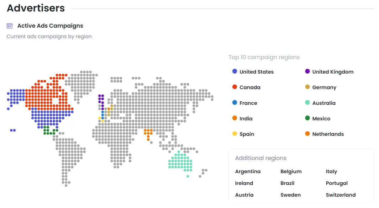Open Argentina in Additional regions
379x208 pixels.
coord(248,171)
